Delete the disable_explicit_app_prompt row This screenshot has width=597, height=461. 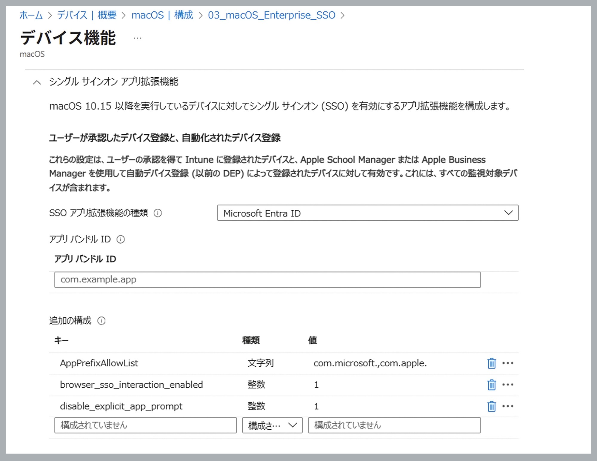(491, 406)
